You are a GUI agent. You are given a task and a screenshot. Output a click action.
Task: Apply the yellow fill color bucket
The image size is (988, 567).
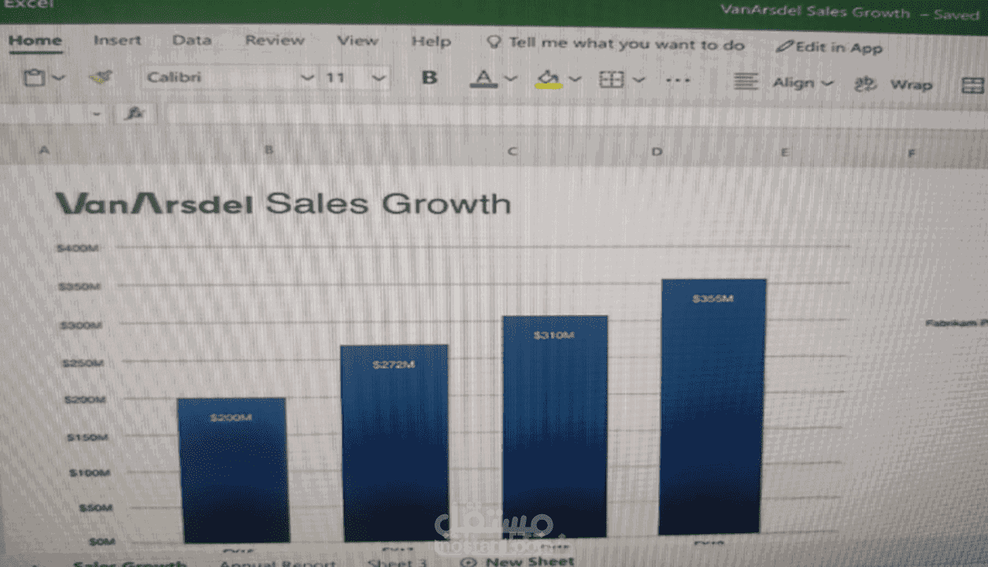click(549, 78)
